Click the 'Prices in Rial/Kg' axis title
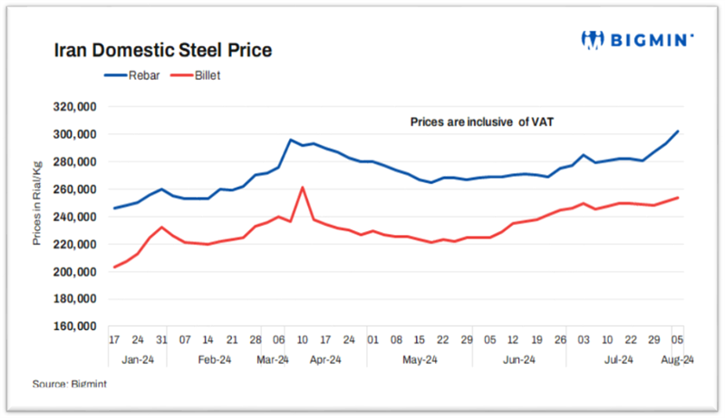The image size is (725, 418). [37, 203]
